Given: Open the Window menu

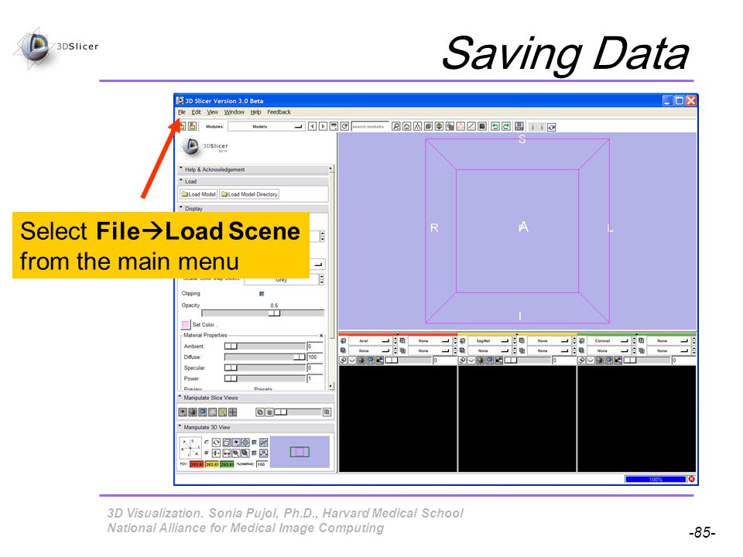Looking at the screenshot, I should tap(234, 112).
